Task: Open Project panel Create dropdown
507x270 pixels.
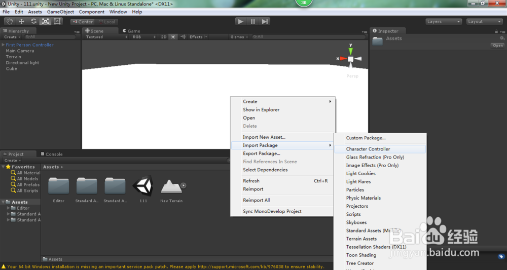Action: click(13, 160)
